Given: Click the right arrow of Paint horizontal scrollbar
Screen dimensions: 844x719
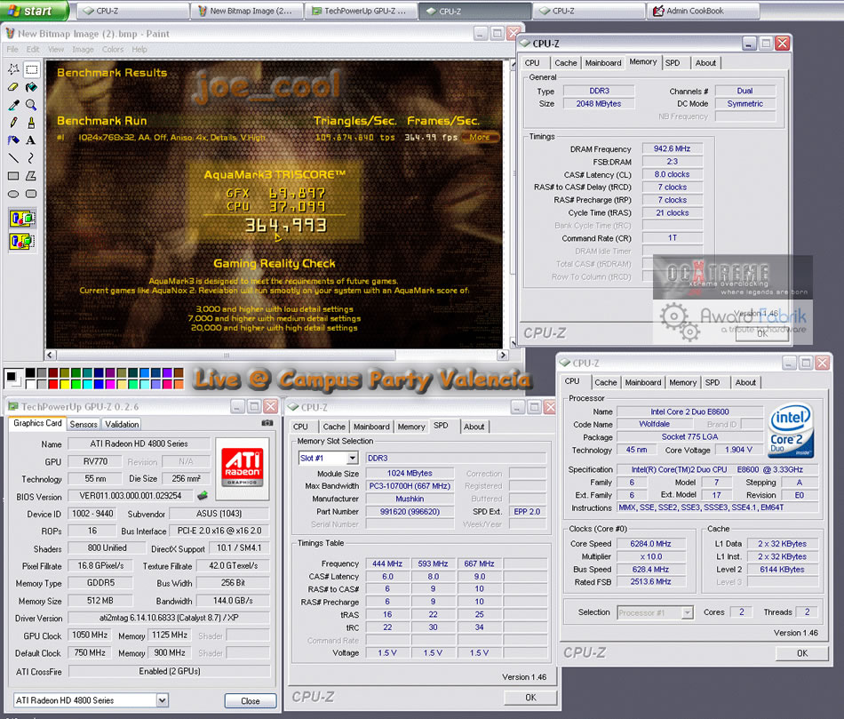Looking at the screenshot, I should pos(503,355).
